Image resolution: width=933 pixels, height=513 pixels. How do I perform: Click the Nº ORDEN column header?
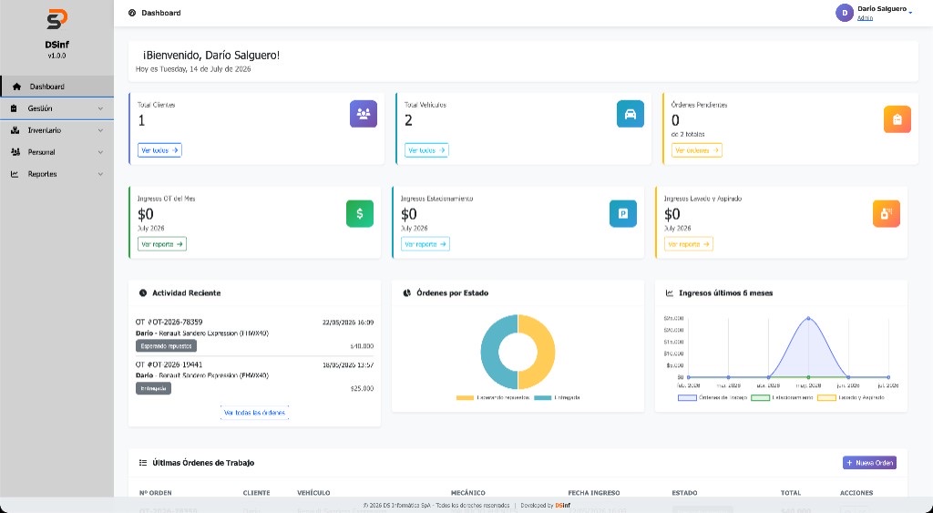pos(155,493)
